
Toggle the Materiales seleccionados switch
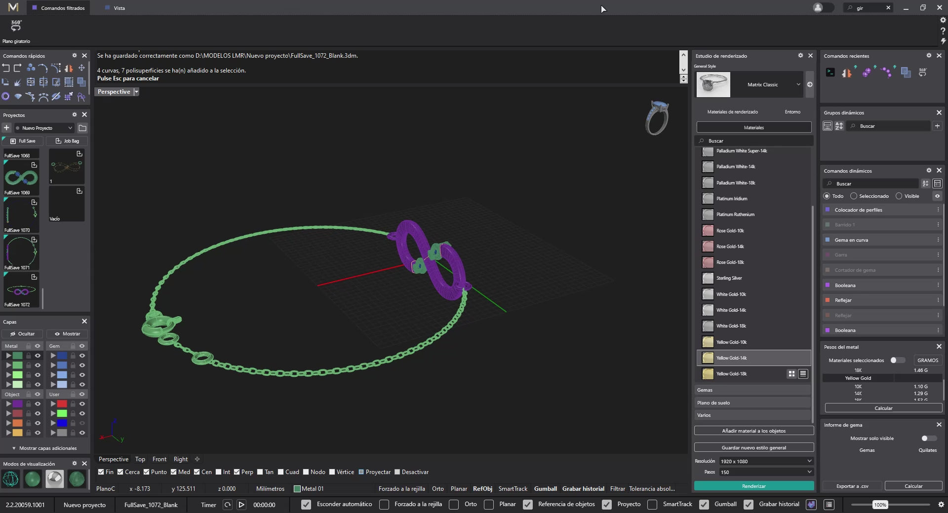(x=897, y=360)
